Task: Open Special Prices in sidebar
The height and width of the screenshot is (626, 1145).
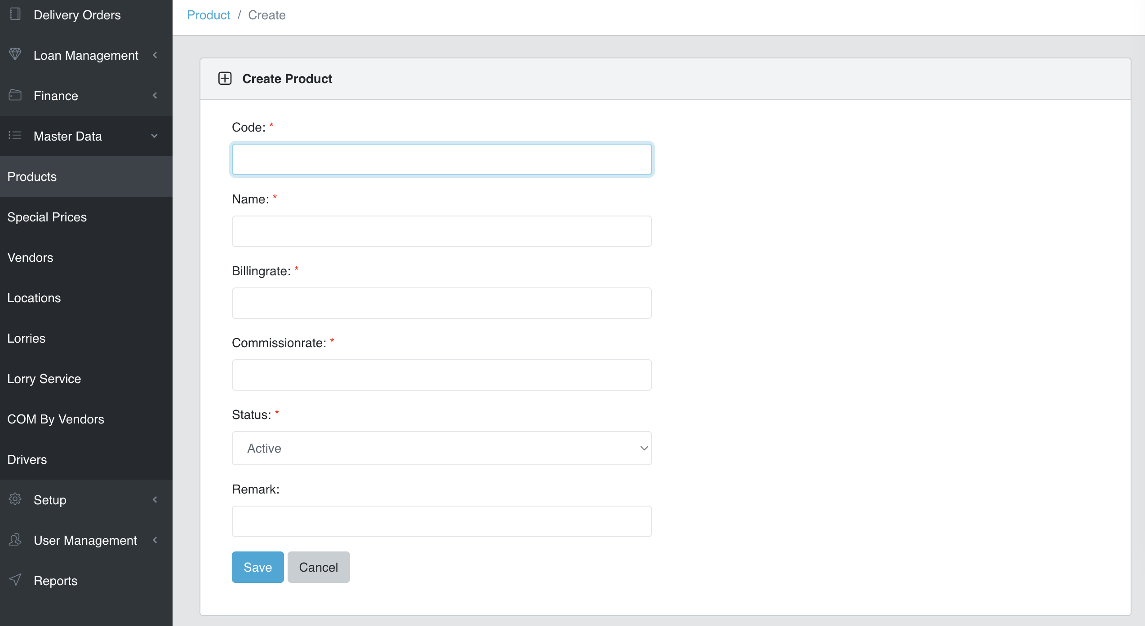Action: (x=47, y=217)
